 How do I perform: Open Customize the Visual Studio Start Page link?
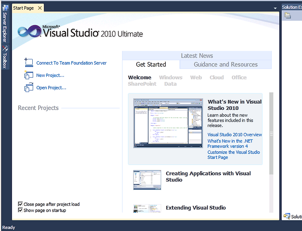234,155
